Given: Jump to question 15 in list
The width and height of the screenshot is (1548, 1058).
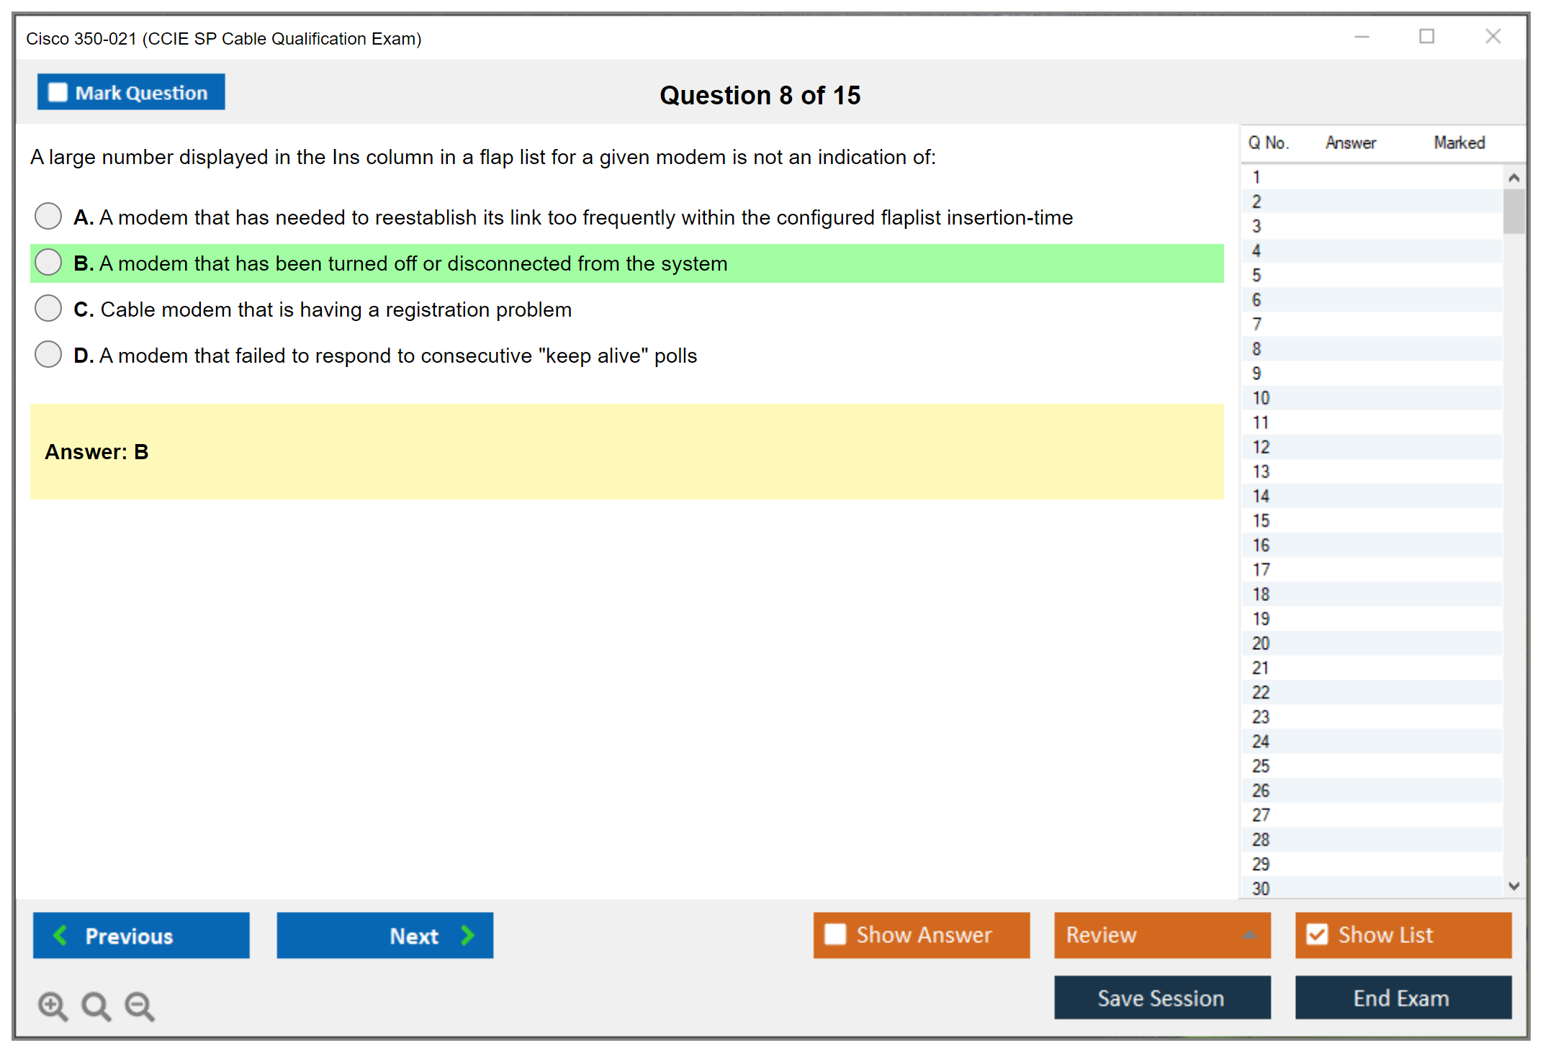Looking at the screenshot, I should (1261, 520).
